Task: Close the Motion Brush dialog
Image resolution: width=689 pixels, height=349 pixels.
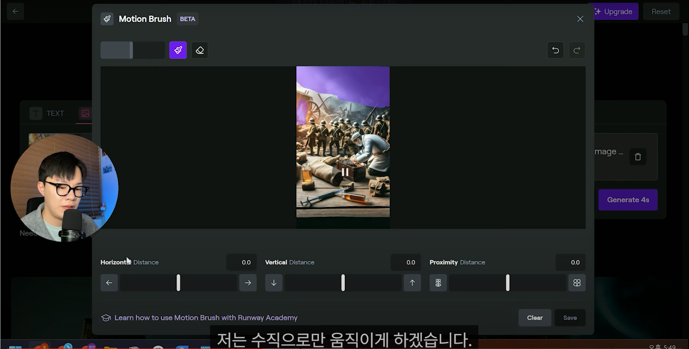Action: point(580,19)
